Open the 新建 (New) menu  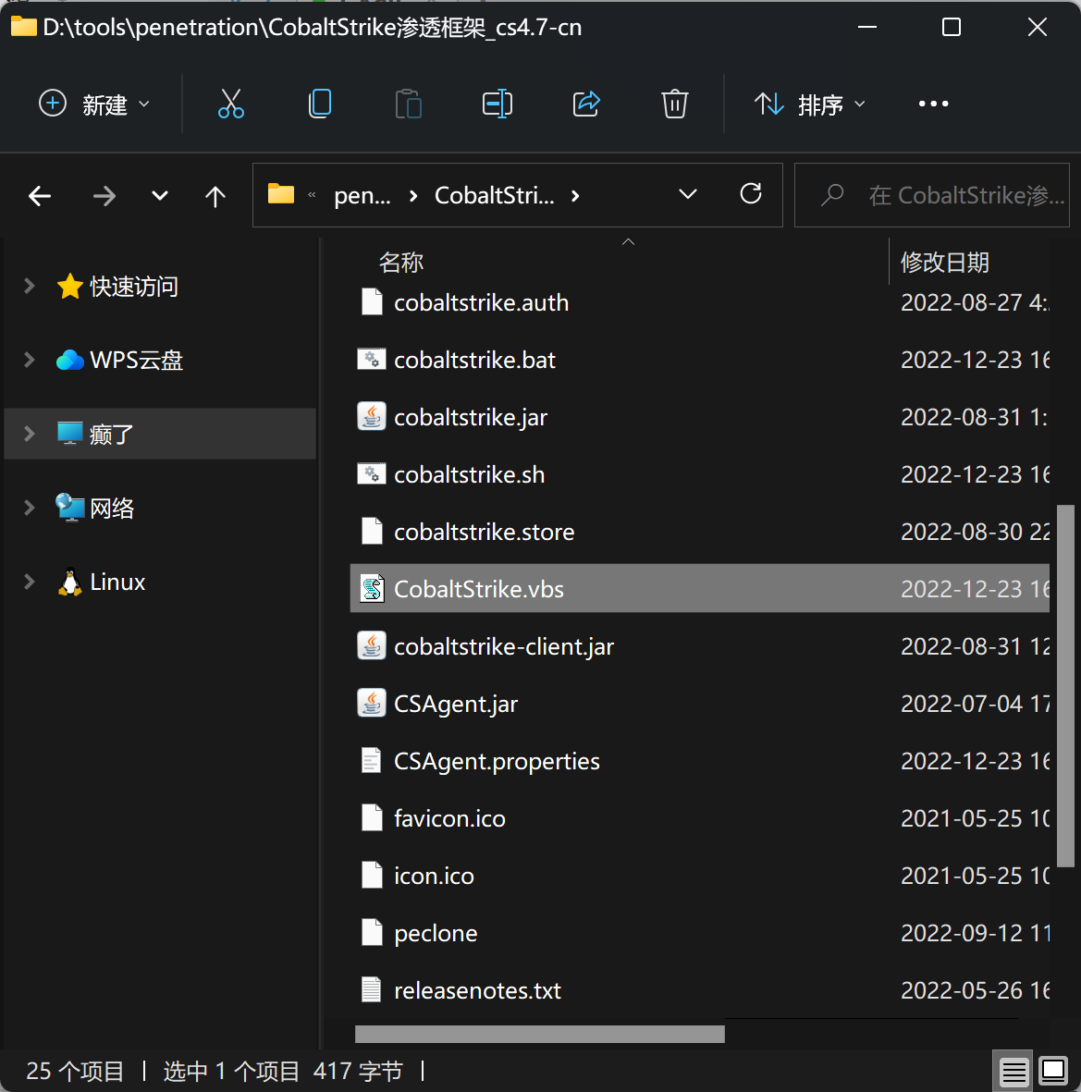pos(94,104)
